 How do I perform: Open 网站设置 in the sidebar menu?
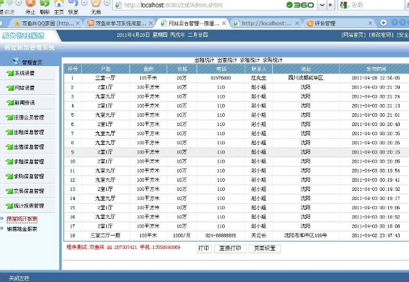pyautogui.click(x=25, y=88)
